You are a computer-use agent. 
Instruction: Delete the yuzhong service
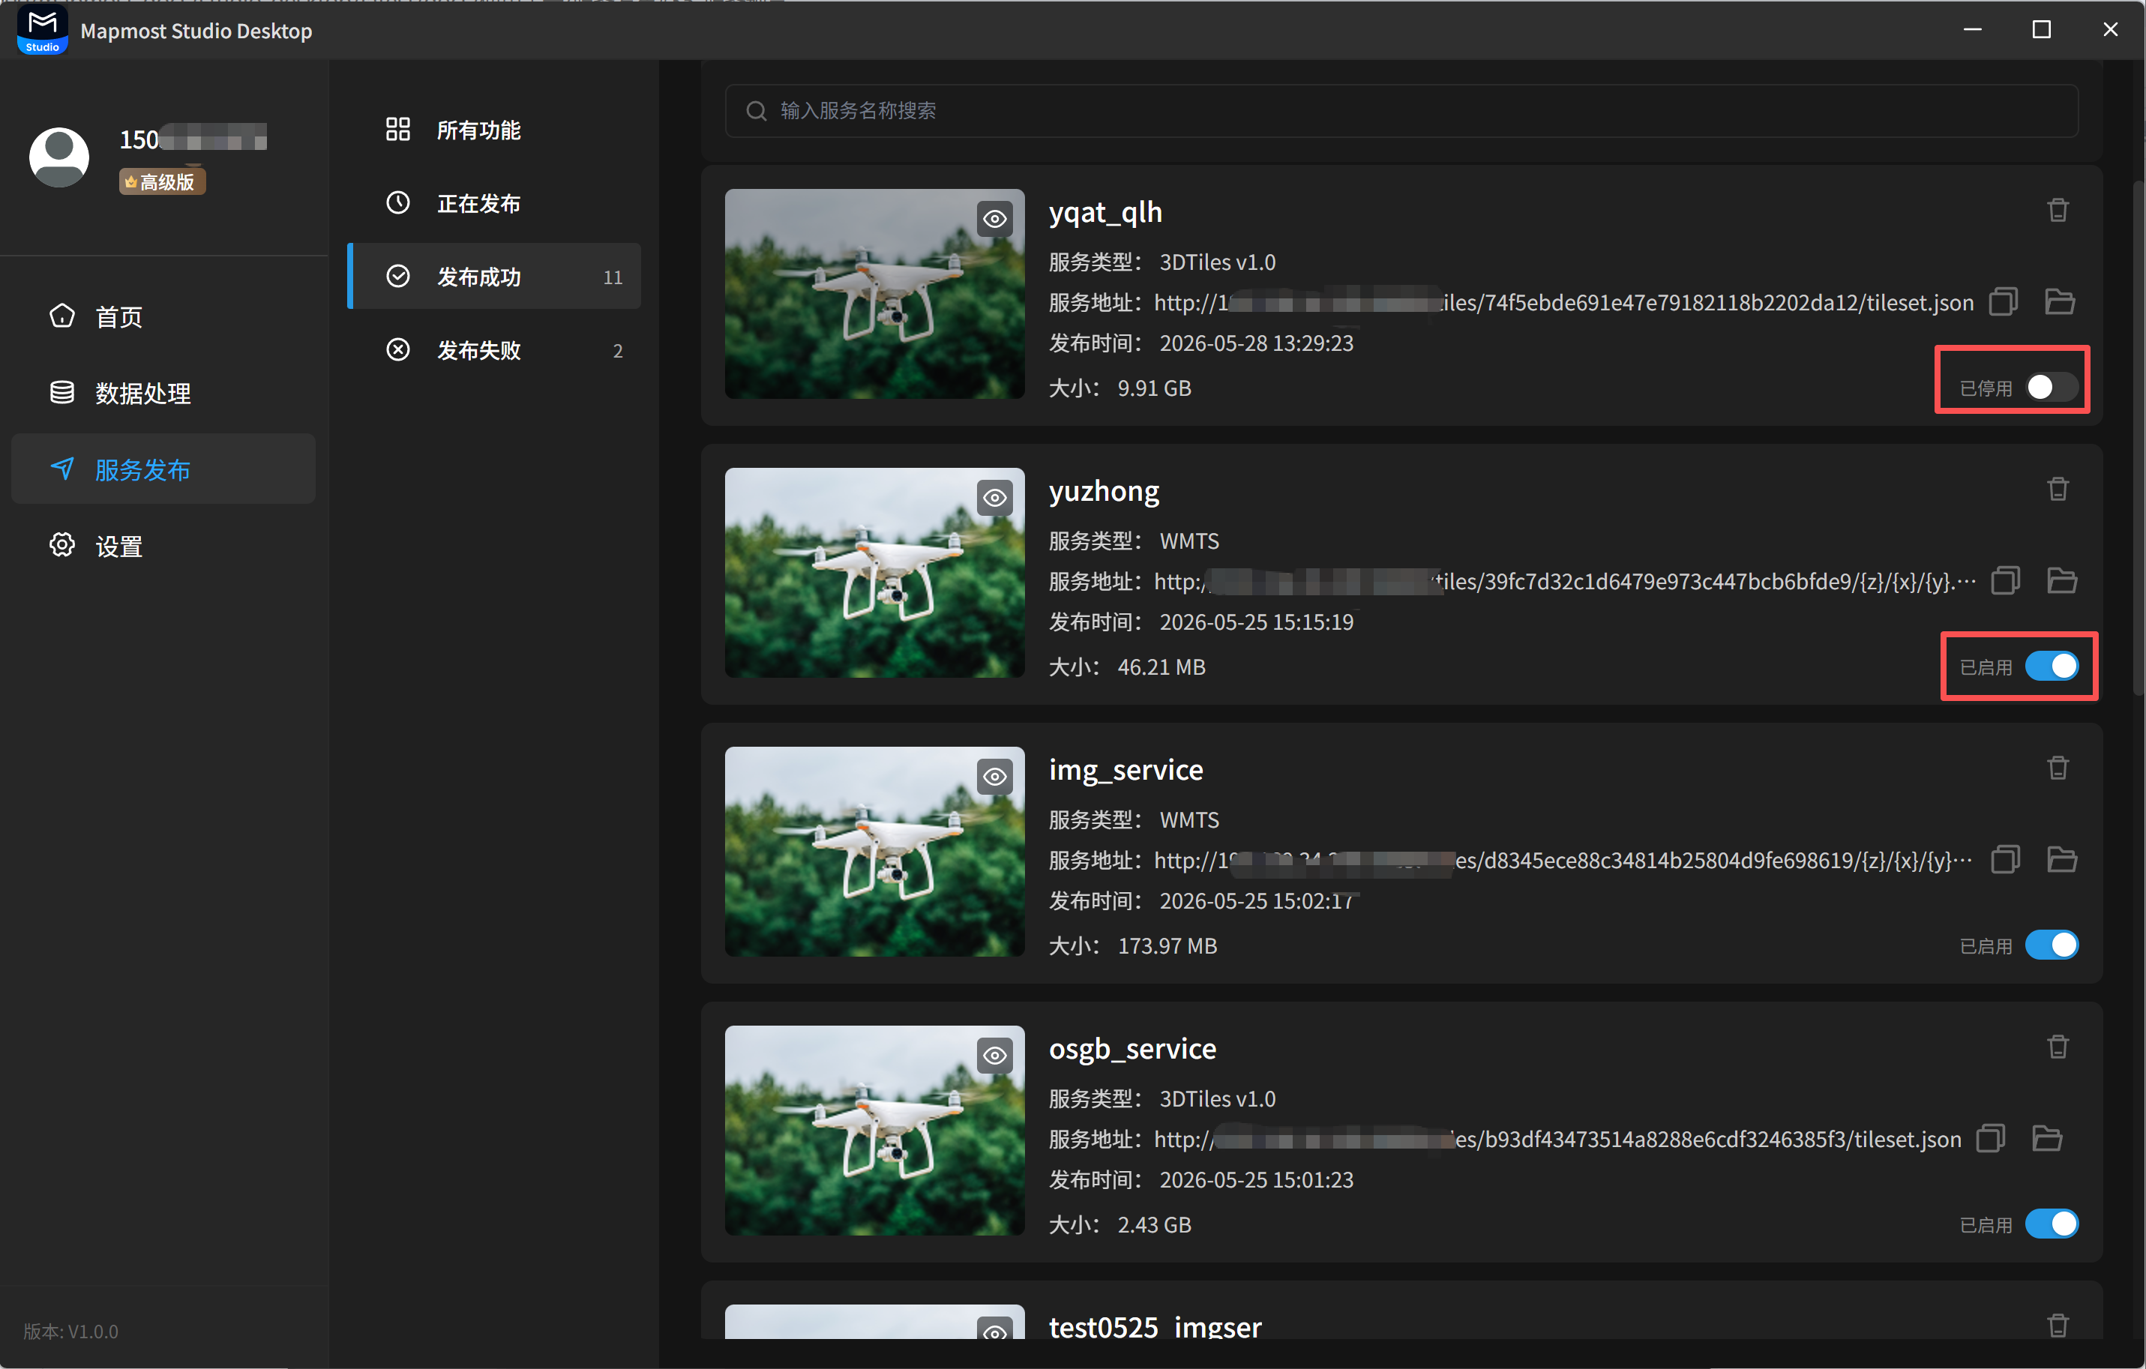[x=2057, y=490]
